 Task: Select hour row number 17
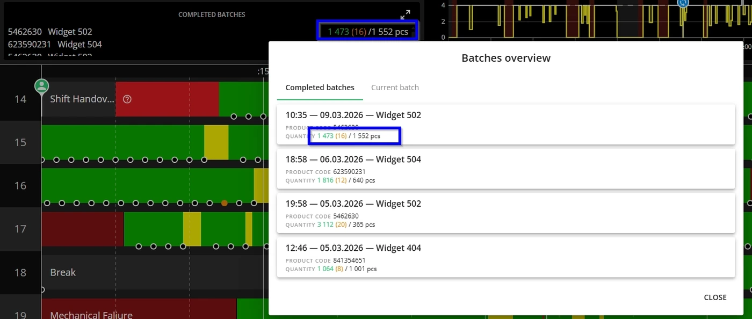(x=20, y=229)
